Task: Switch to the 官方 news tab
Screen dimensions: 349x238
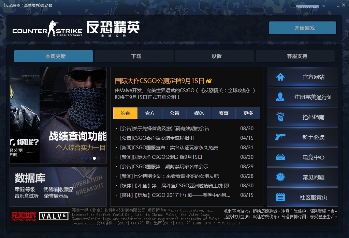Action: coord(150,113)
